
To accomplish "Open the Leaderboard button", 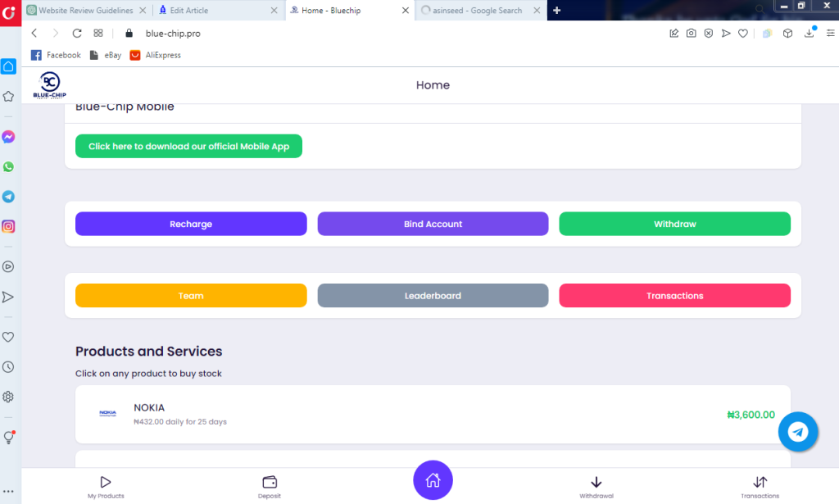I will click(433, 296).
